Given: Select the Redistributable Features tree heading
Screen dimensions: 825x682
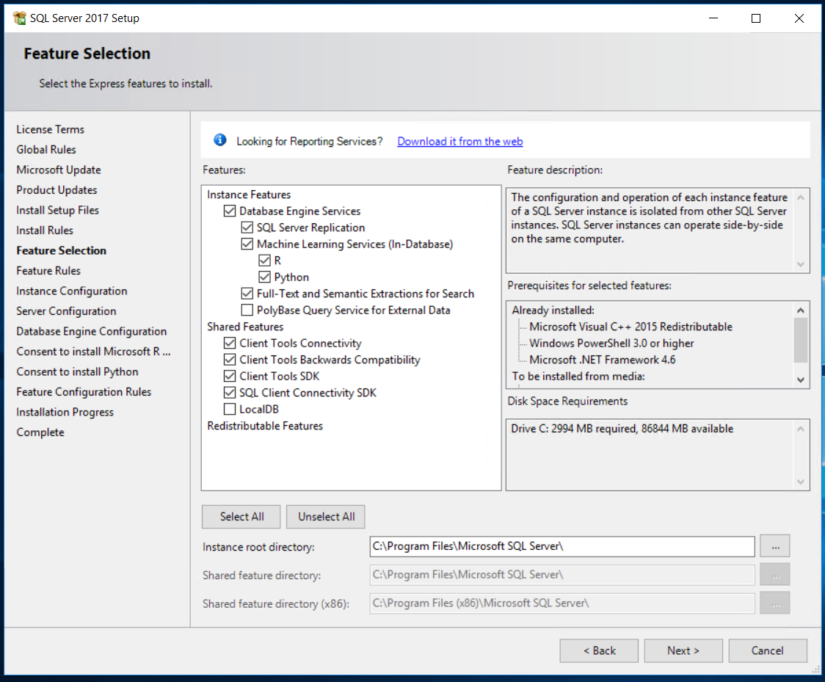Looking at the screenshot, I should point(265,426).
